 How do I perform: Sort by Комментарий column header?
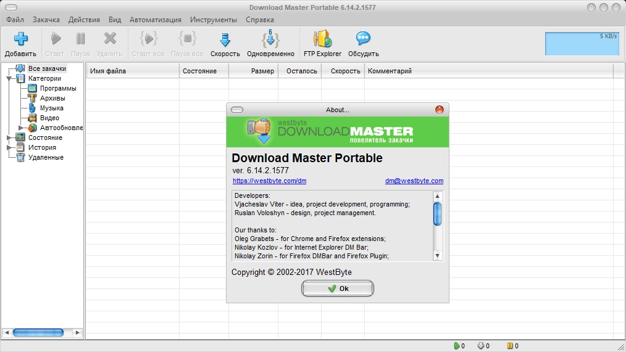pyautogui.click(x=489, y=71)
